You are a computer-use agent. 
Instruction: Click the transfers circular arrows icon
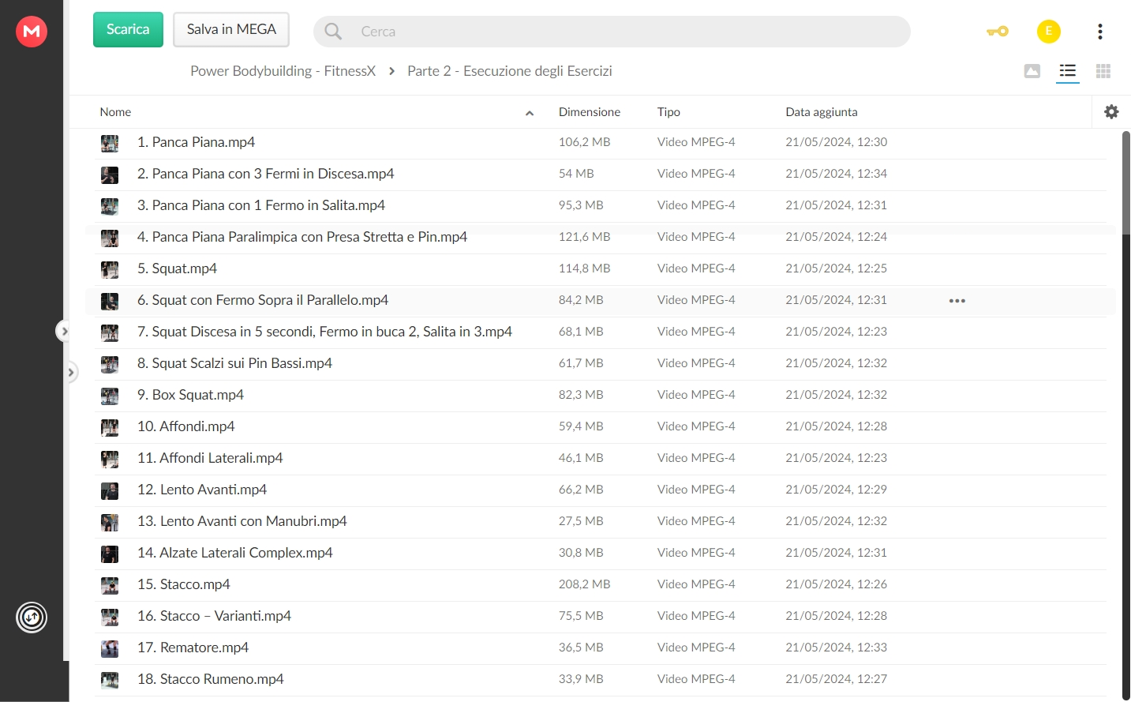pos(32,618)
